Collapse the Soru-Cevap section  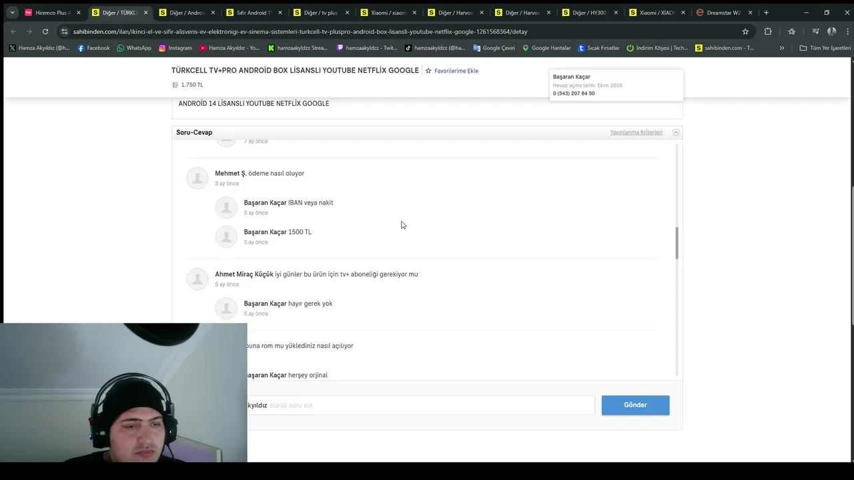coord(676,133)
